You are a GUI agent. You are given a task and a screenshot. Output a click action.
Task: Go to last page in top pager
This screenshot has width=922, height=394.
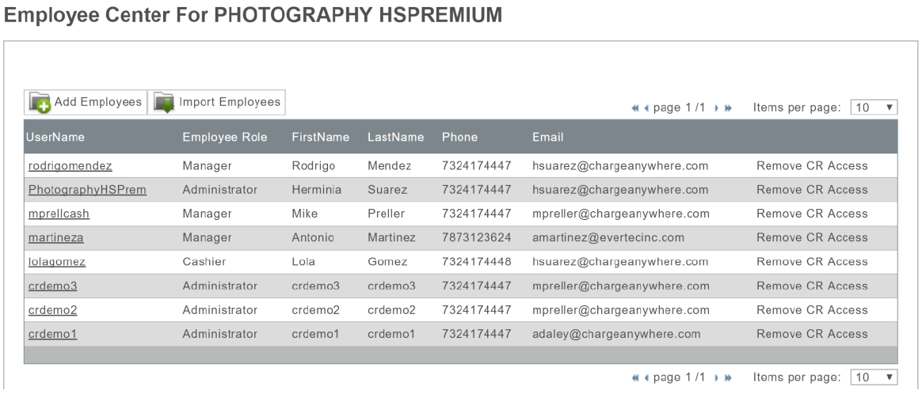click(x=728, y=108)
